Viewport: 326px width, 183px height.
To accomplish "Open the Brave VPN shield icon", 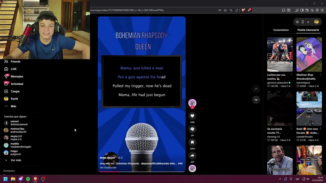I will 317,10.
